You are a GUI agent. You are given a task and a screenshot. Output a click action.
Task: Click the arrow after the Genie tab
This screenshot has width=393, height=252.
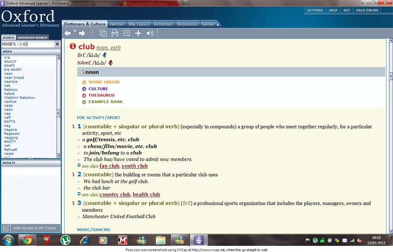(x=218, y=25)
